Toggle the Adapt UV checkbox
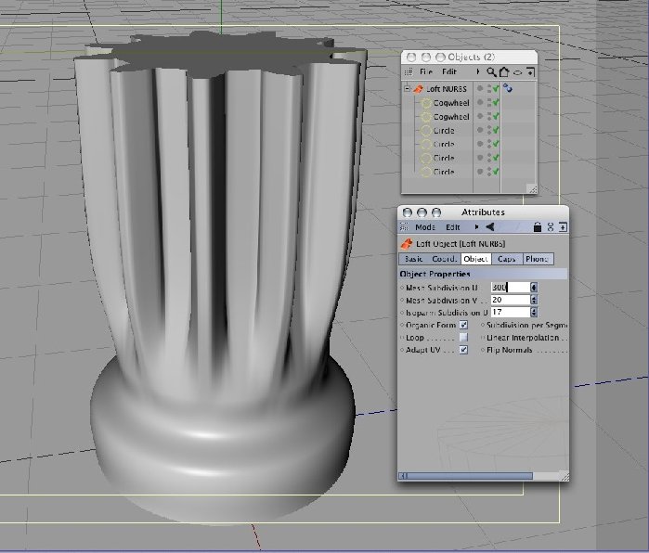This screenshot has width=649, height=553. click(x=463, y=350)
